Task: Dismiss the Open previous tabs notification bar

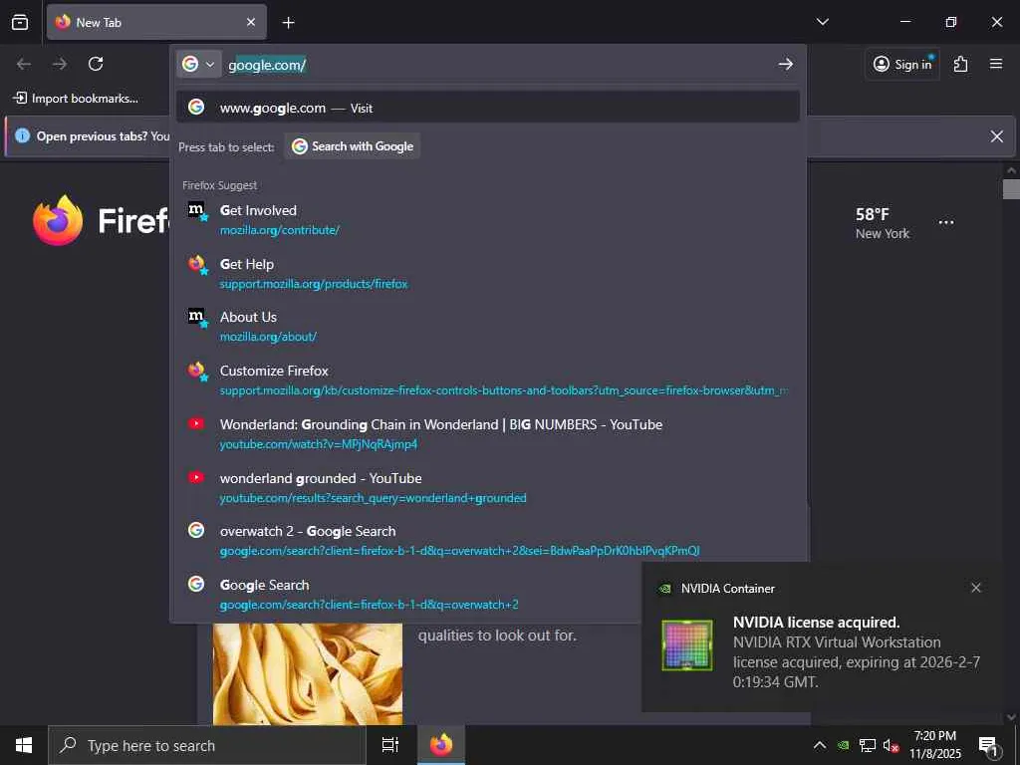Action: coord(996,135)
